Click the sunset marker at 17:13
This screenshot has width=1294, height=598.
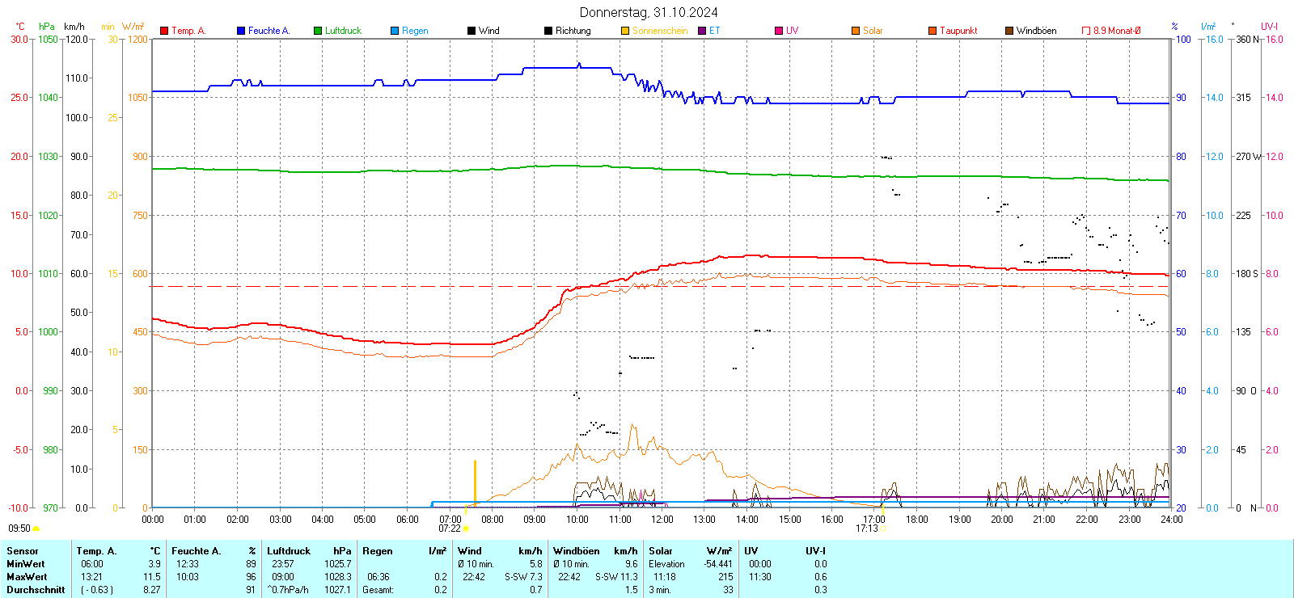(882, 529)
